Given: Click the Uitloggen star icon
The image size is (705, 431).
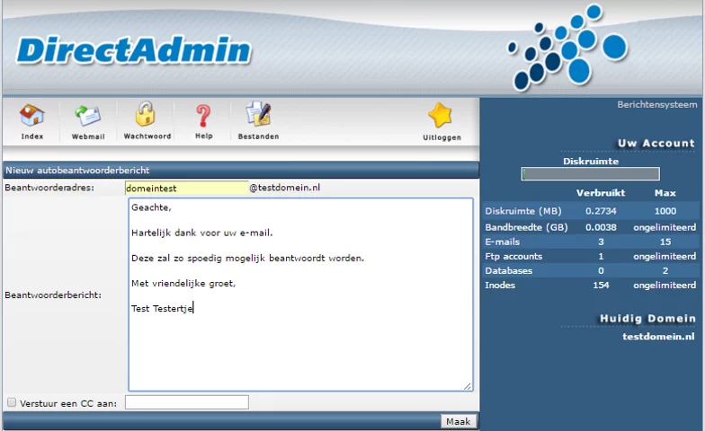Looking at the screenshot, I should [x=441, y=115].
